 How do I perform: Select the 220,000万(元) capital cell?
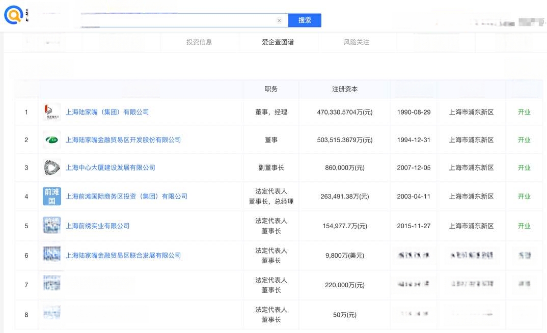tap(345, 285)
